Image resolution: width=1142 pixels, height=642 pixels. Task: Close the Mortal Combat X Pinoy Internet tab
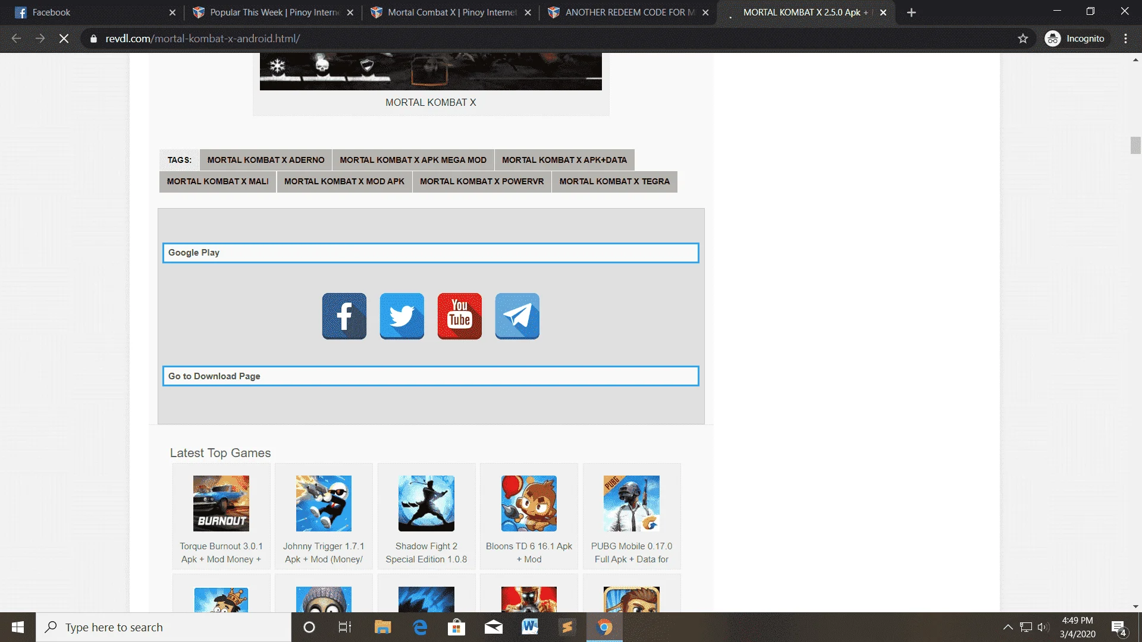528,12
